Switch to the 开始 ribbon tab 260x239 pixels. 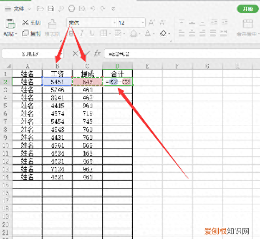click(247, 9)
